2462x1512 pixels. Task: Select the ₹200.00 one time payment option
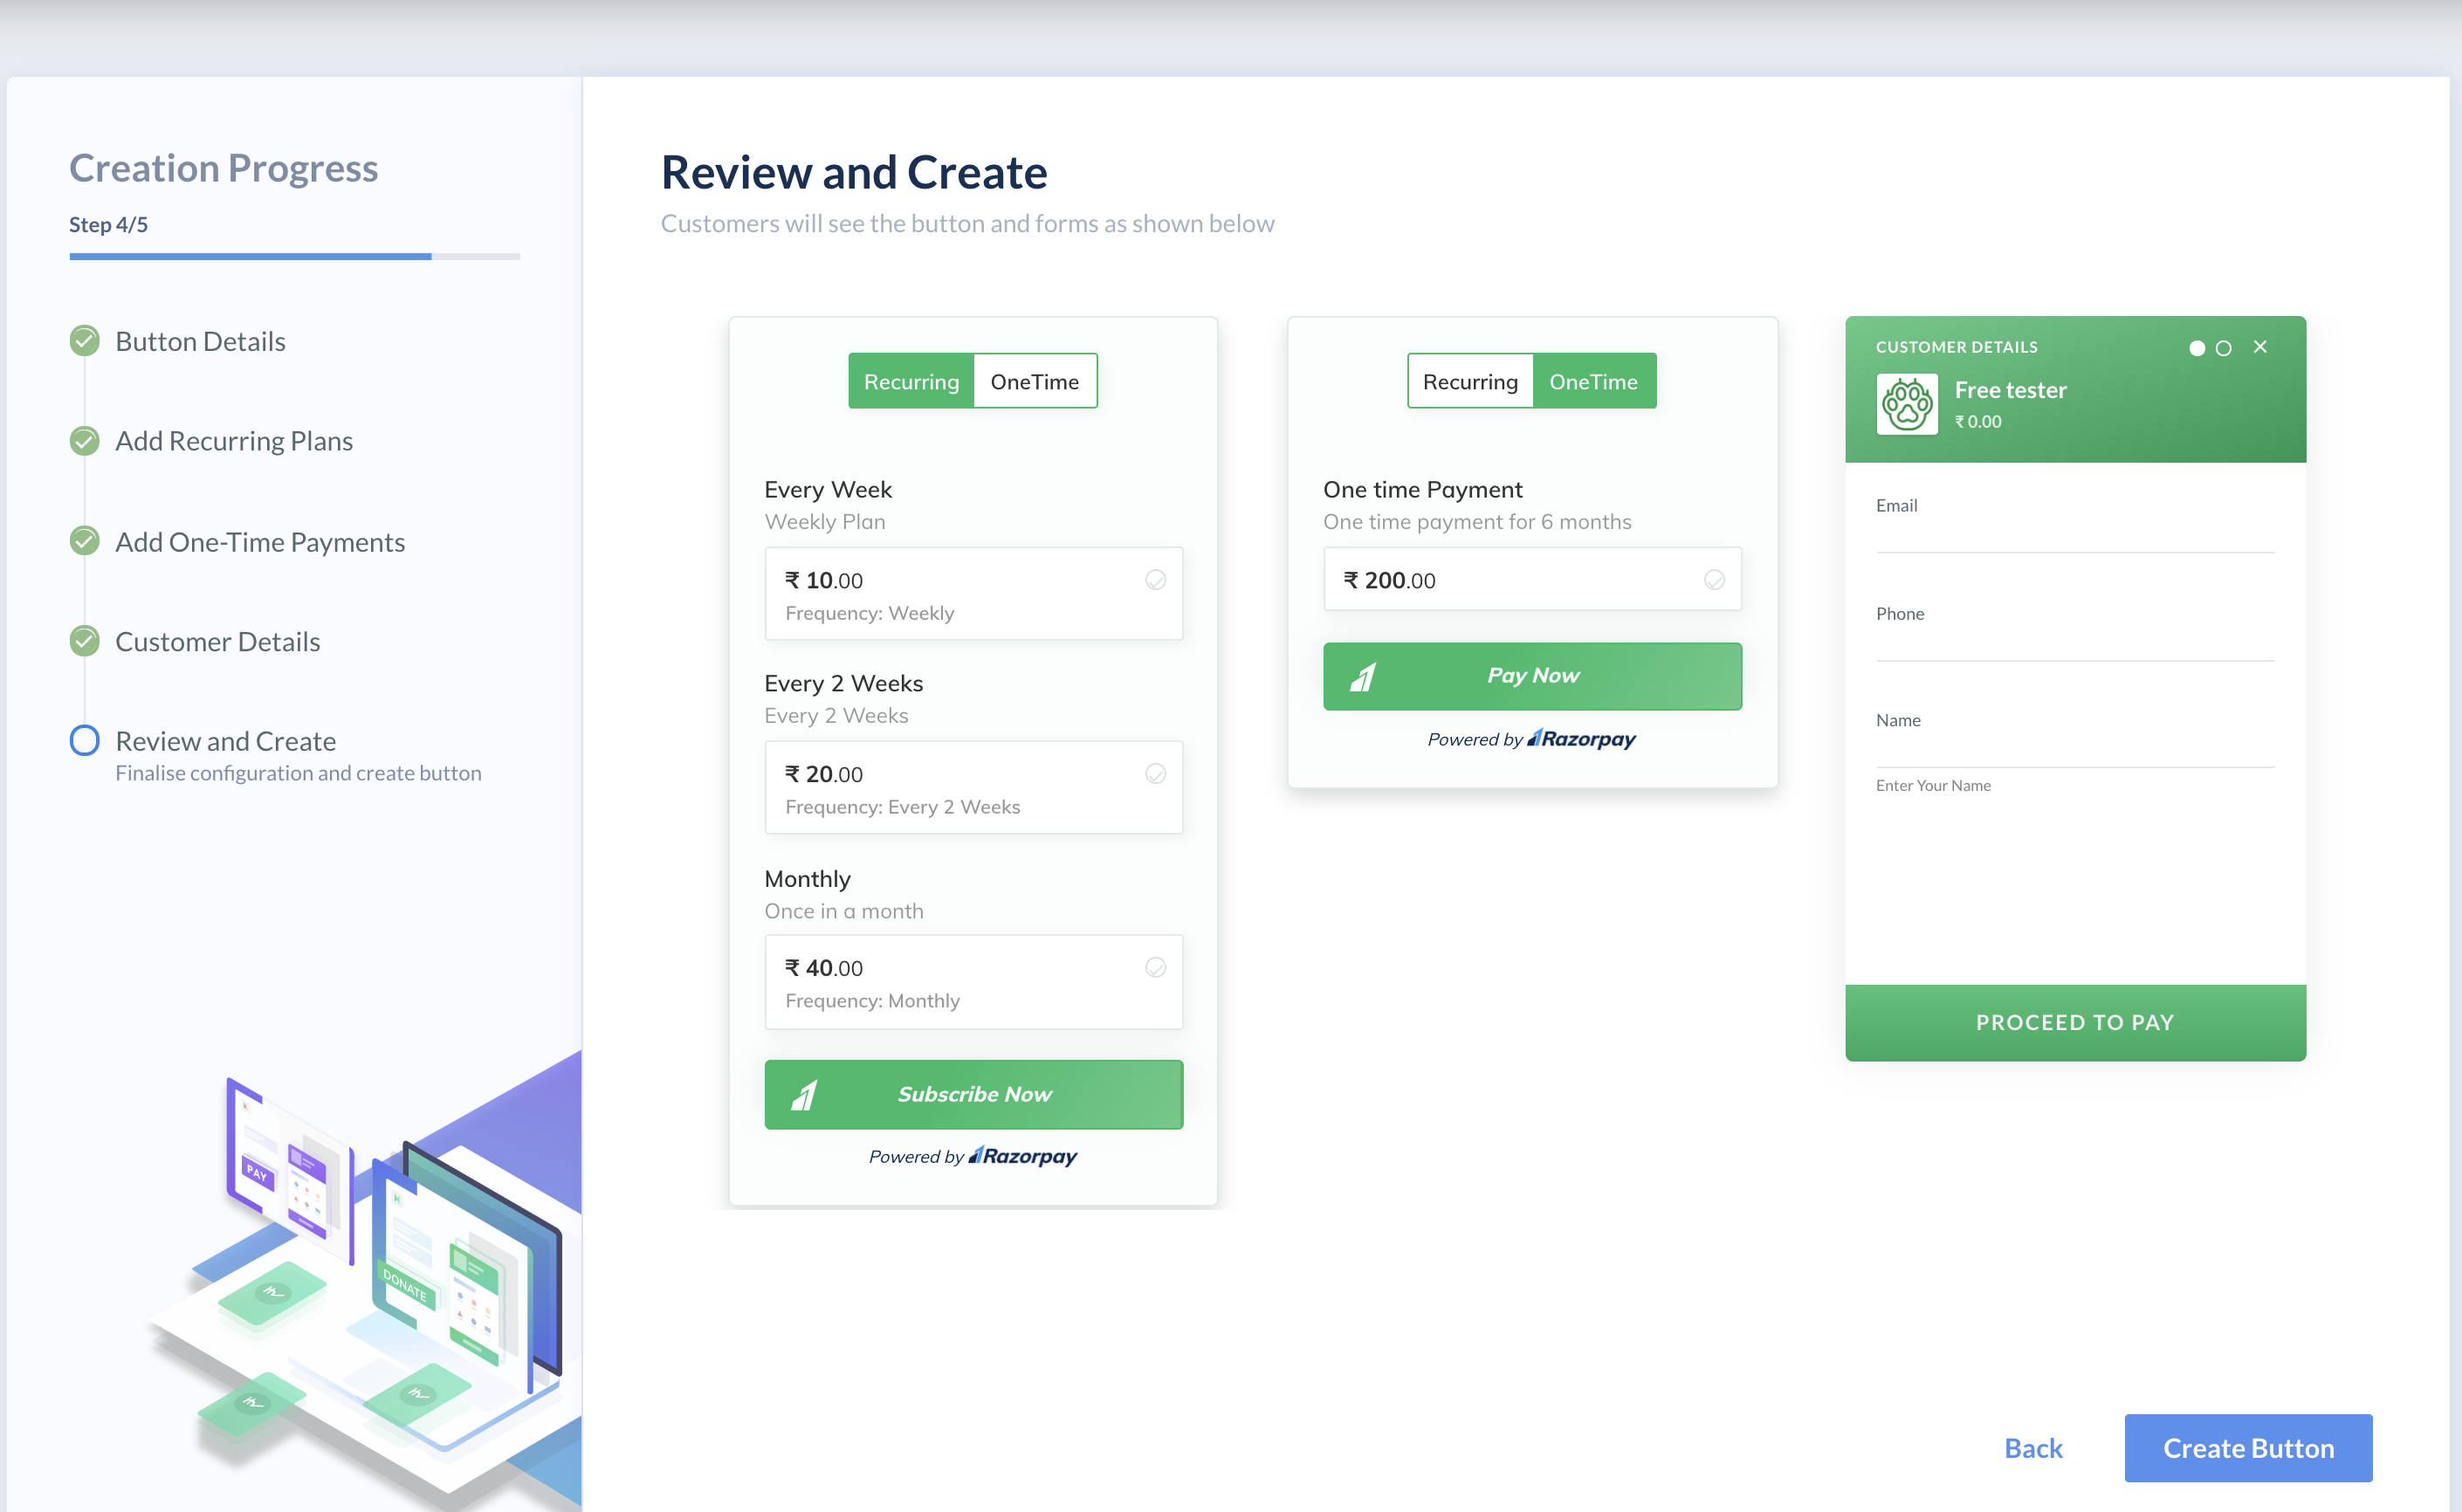[1532, 579]
